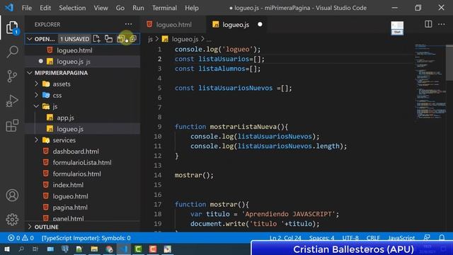Viewport: 453px width, 255px height.
Task: Open the Explorer view in activity bar
Action: [x=12, y=28]
